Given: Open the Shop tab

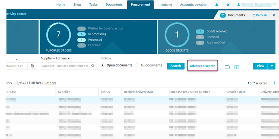Looking at the screenshot, I should coord(77,4).
